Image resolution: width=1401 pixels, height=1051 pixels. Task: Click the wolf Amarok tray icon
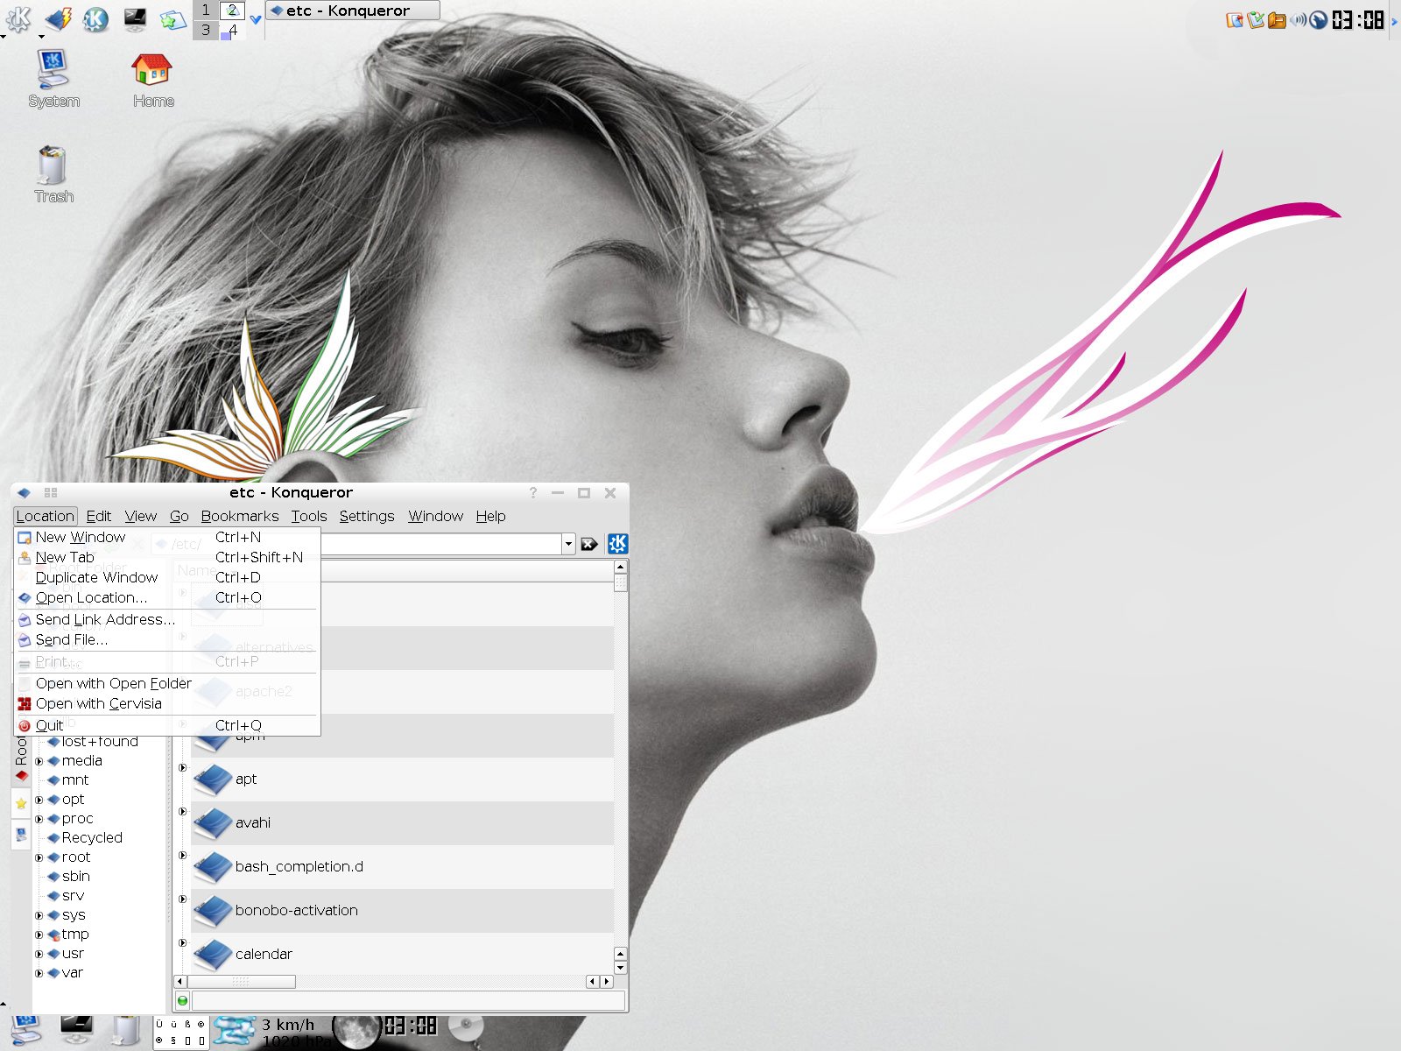[1318, 19]
